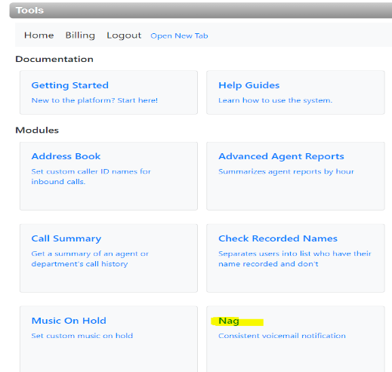The width and height of the screenshot is (392, 372).
Task: Click 'Set custom music on hold' text
Action: tap(82, 336)
